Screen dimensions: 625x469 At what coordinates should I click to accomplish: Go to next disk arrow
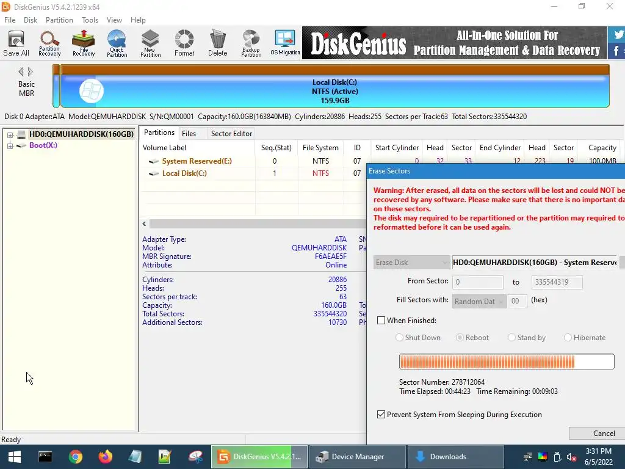31,72
